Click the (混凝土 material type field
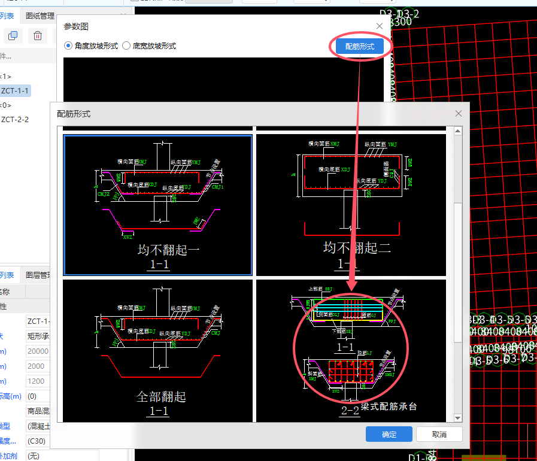The image size is (537, 461). 38,426
